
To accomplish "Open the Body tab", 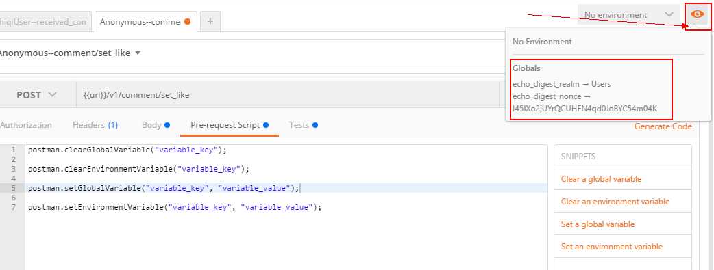I will click(156, 125).
